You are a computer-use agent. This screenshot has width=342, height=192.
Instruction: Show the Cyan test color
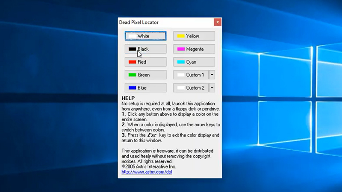[x=194, y=62]
